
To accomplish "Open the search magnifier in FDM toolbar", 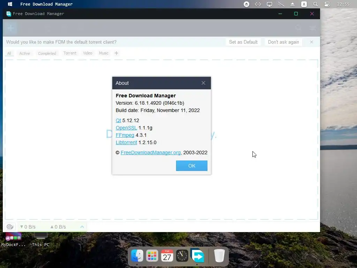I will [x=298, y=28].
